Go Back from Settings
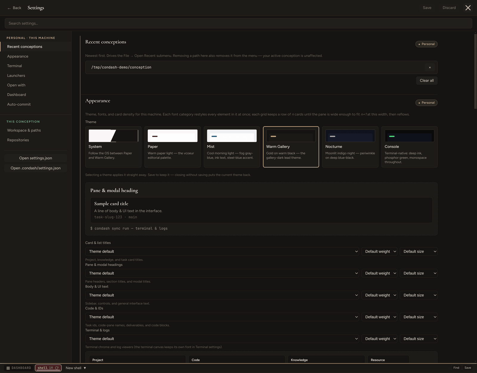The height and width of the screenshot is (373, 477). (14, 8)
